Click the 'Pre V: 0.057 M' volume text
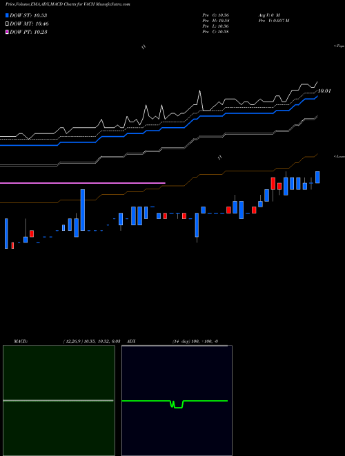This screenshot has width=345, height=456. (273, 21)
